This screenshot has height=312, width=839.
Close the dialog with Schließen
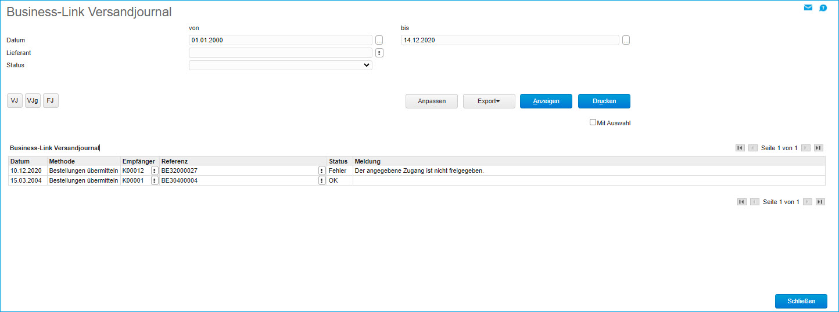[801, 301]
